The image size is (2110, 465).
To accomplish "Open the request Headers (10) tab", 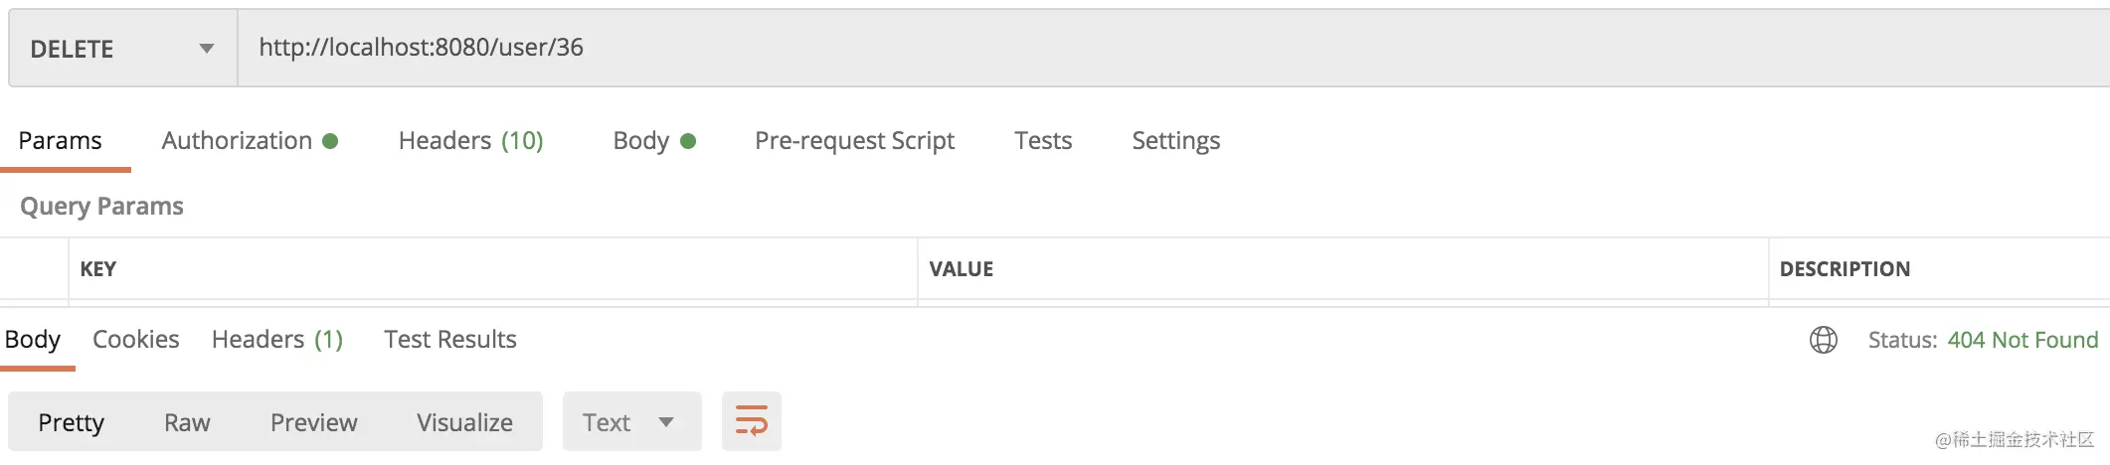I will (470, 141).
